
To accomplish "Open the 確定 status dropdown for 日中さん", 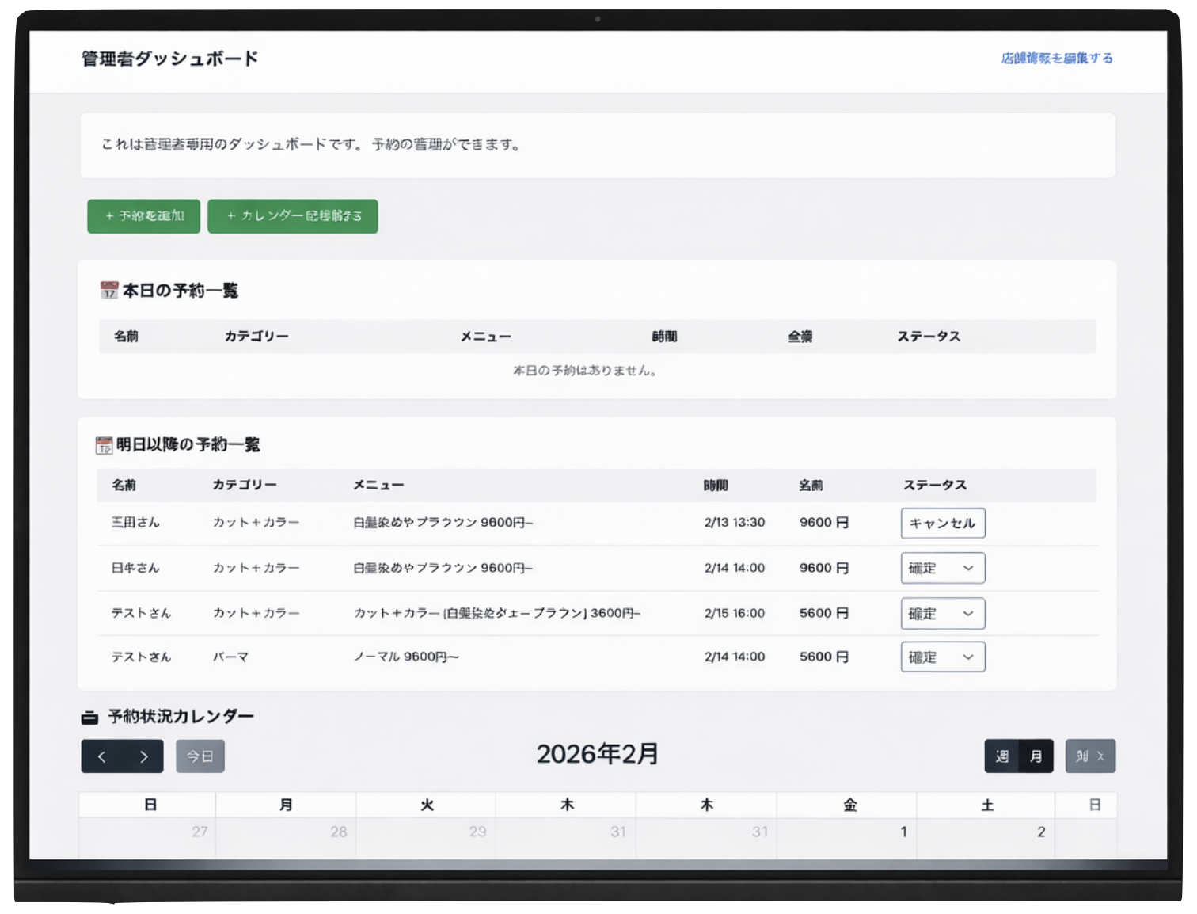I will [x=942, y=568].
